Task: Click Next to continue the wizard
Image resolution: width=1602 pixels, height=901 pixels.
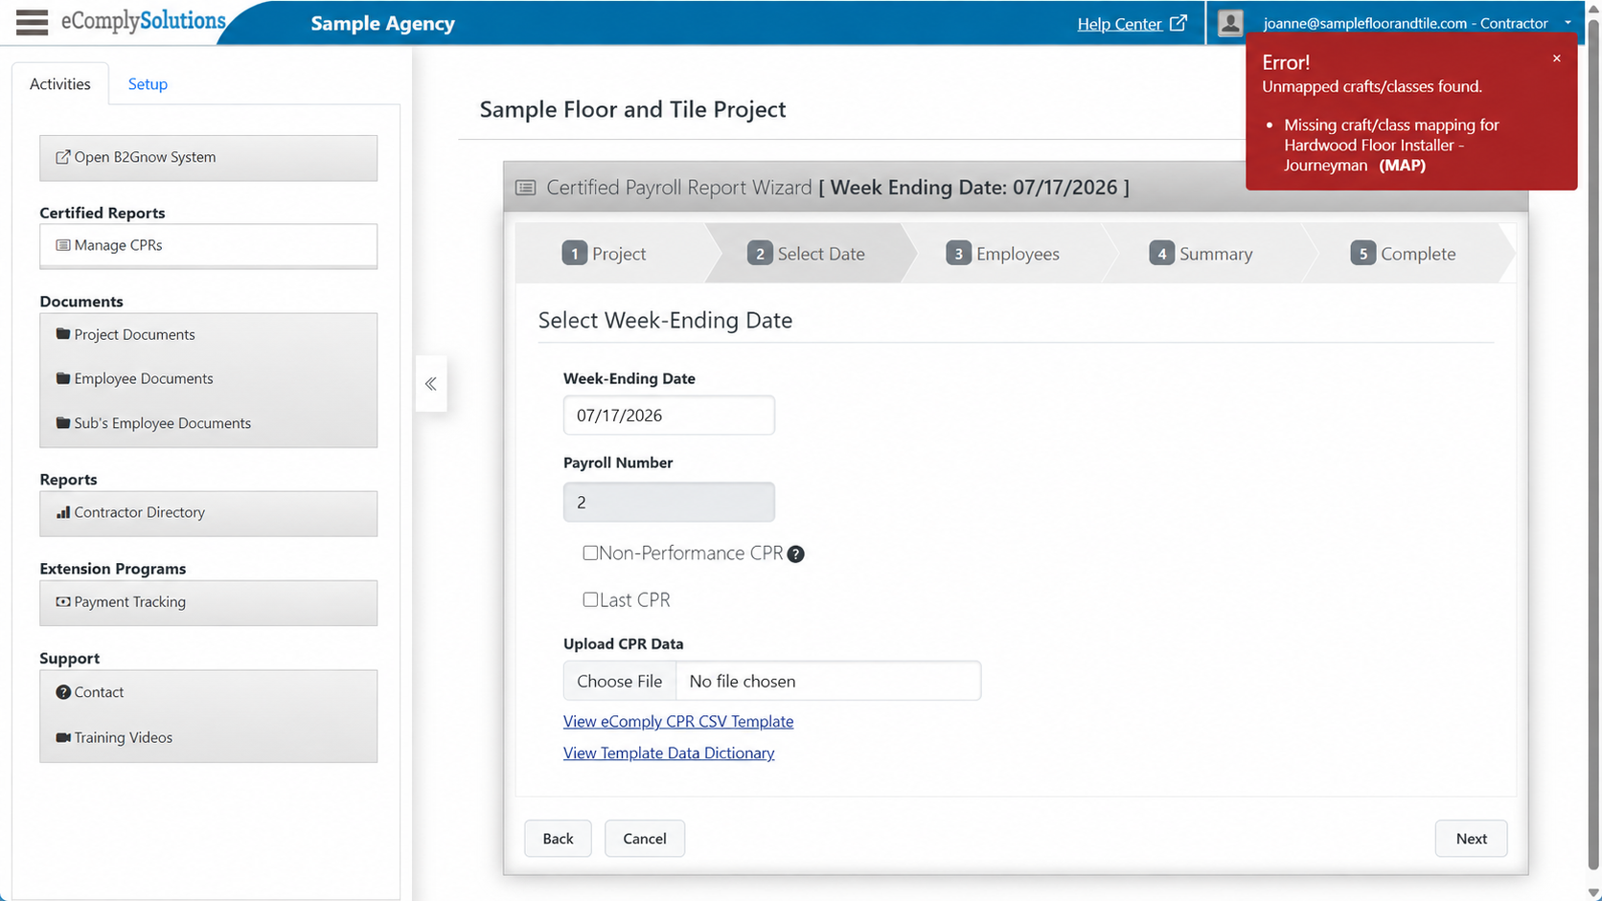Action: click(x=1472, y=839)
